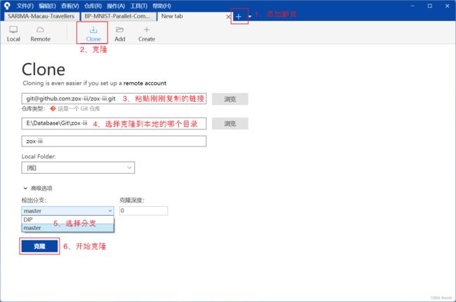The image size is (456, 302).
Task: Open the 工具(T) menu
Action: [139, 6]
